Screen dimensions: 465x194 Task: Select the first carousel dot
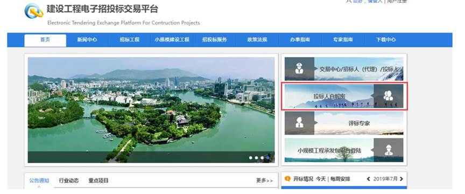[x=251, y=158]
